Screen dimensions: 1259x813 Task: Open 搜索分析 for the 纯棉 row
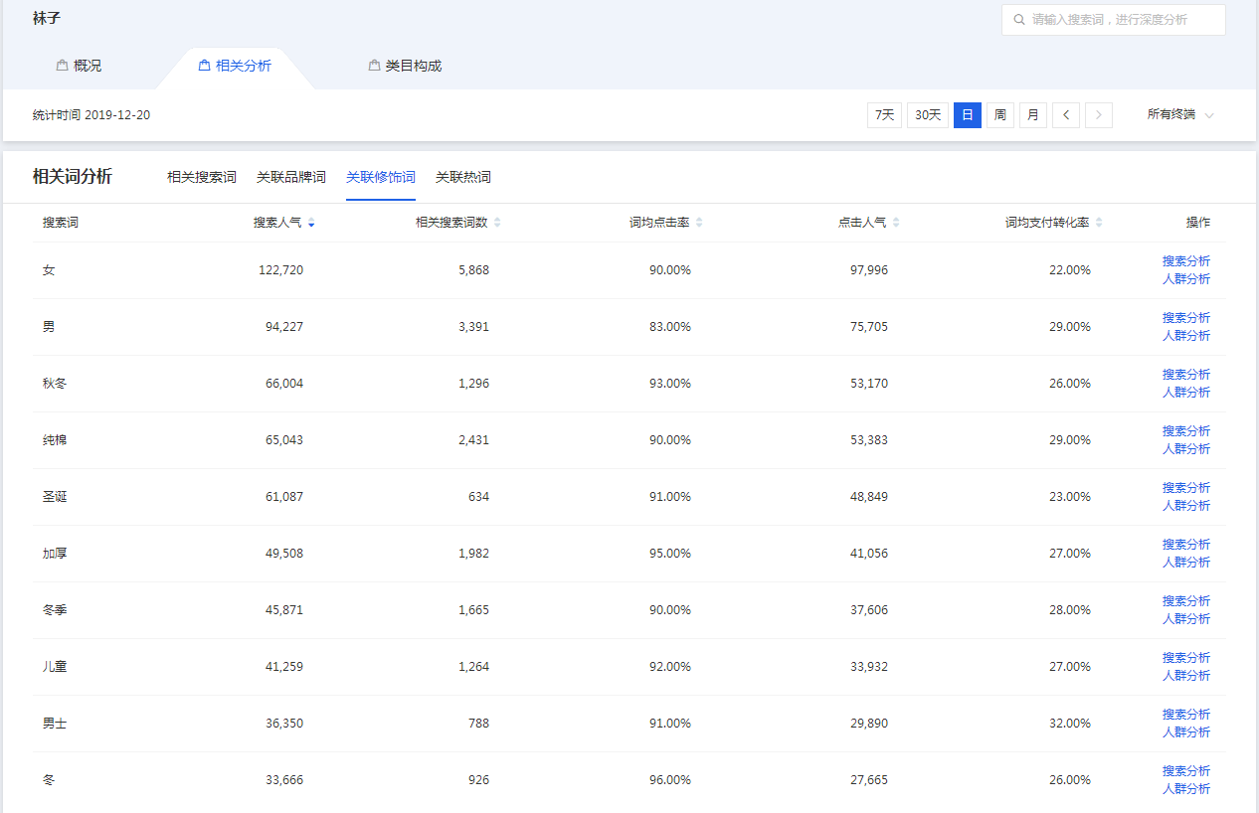pyautogui.click(x=1186, y=431)
